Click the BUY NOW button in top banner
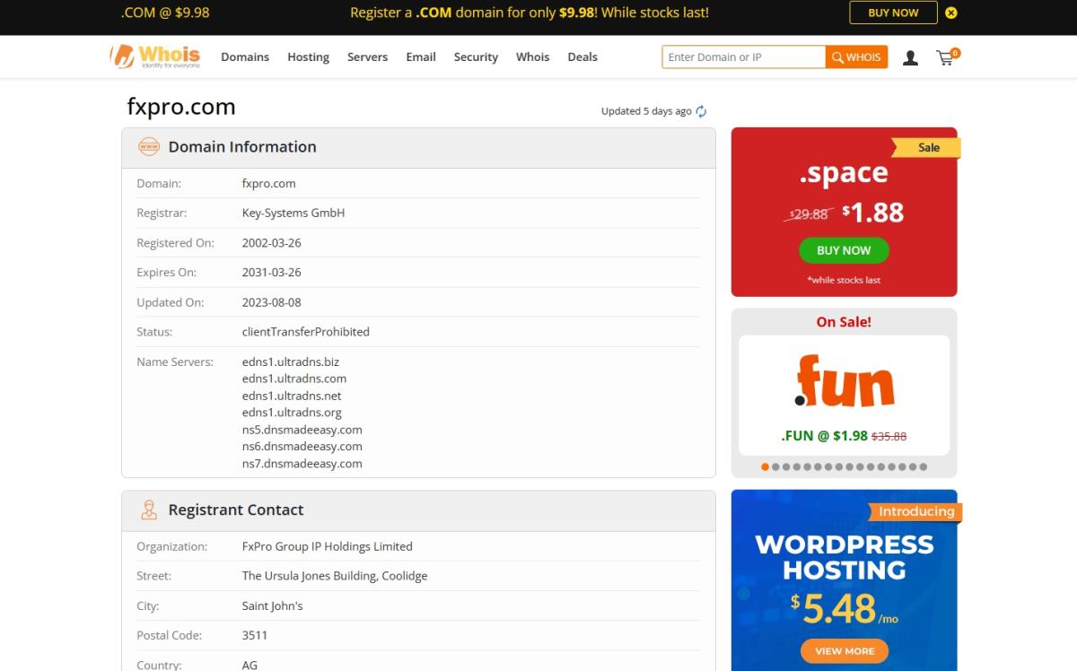 coord(893,13)
